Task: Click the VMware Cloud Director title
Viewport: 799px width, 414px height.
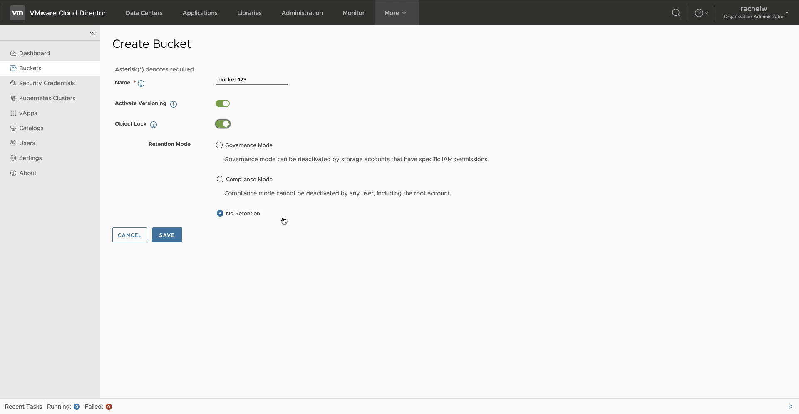Action: point(67,13)
